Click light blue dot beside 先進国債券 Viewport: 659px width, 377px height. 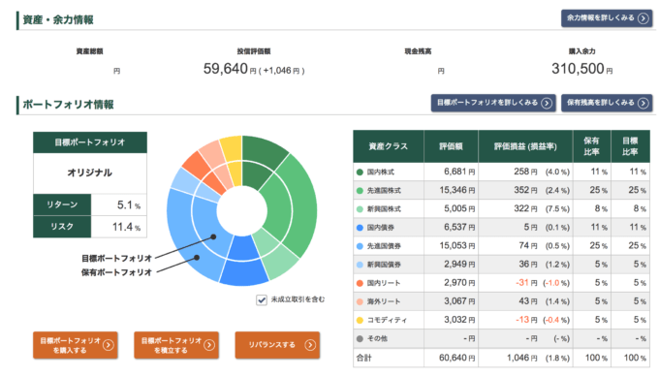pyautogui.click(x=360, y=246)
